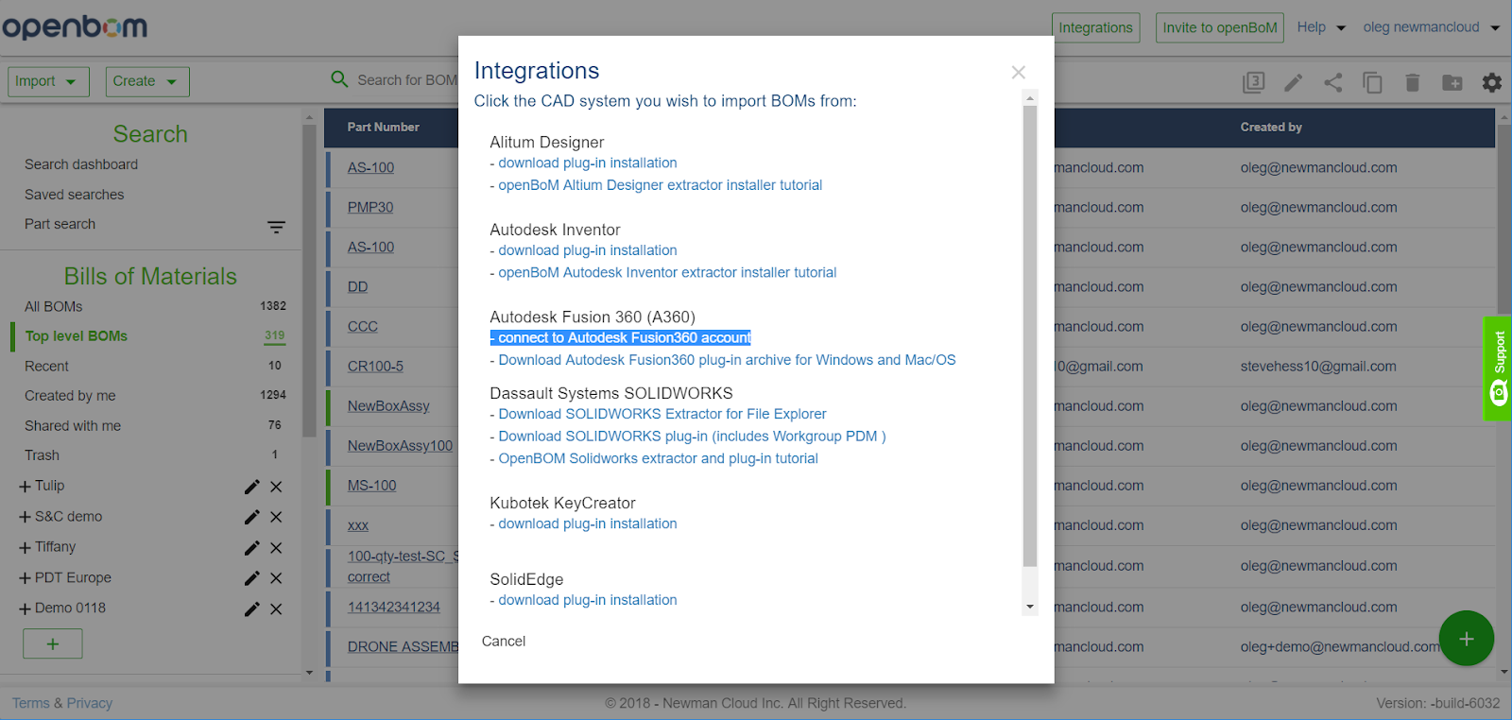Expand the PDT Europe folder
1512x720 pixels.
[25, 578]
